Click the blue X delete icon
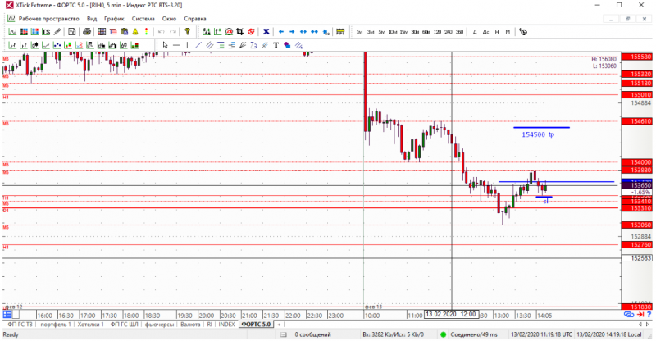 [266, 32]
